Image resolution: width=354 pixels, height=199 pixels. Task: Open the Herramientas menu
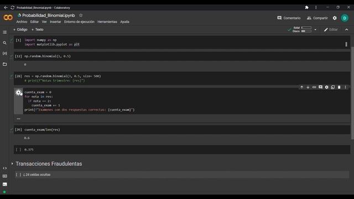coord(107,22)
